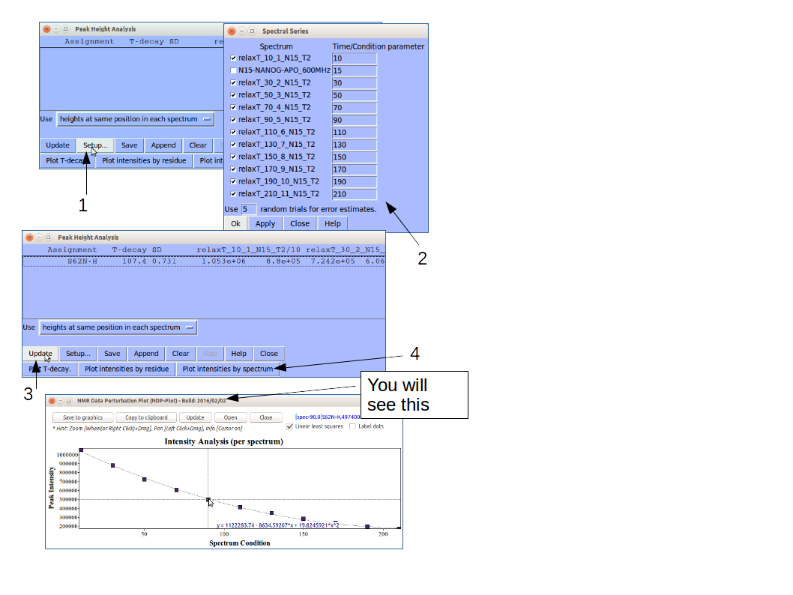The height and width of the screenshot is (595, 793).
Task: Close the Spectral Series window with red icon
Action: point(232,31)
